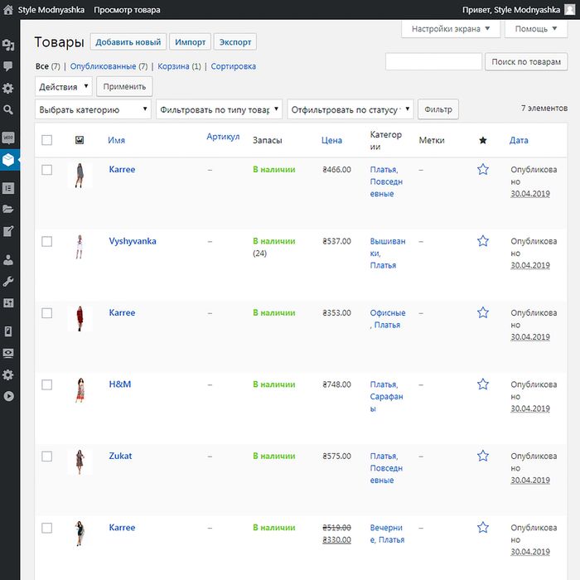Click the product search input field
This screenshot has width=580, height=580.
[x=433, y=61]
